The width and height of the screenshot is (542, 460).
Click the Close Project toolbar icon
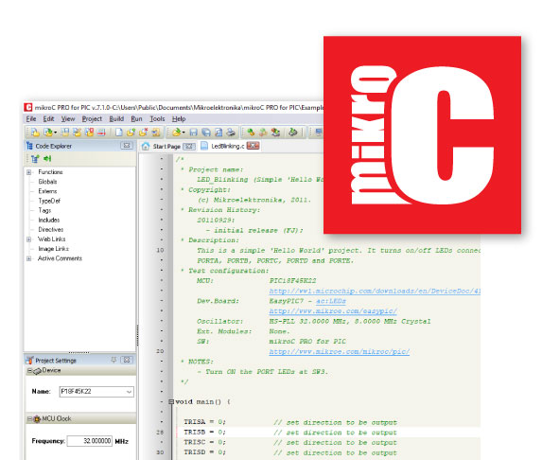pyautogui.click(x=101, y=133)
